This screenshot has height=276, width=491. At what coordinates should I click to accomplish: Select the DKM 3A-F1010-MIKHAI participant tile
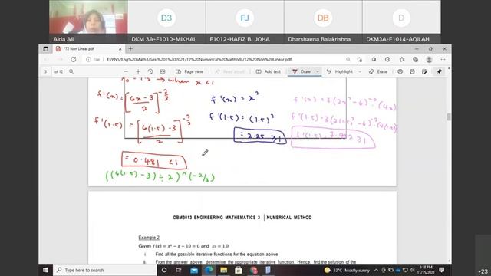[x=166, y=21]
